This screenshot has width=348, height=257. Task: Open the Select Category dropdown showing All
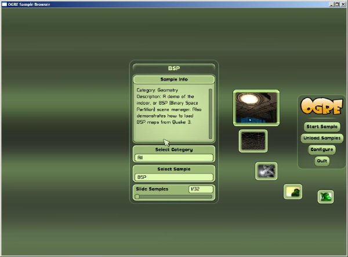[174, 158]
